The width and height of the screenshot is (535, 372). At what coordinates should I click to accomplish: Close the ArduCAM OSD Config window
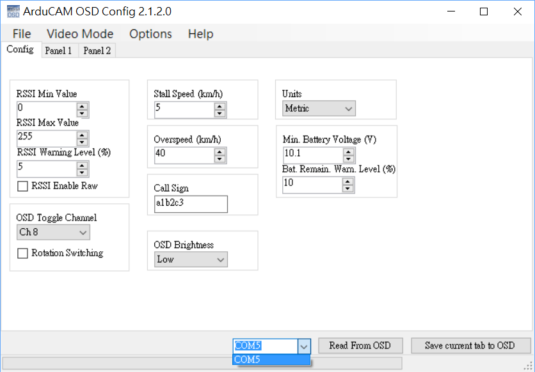click(x=517, y=12)
